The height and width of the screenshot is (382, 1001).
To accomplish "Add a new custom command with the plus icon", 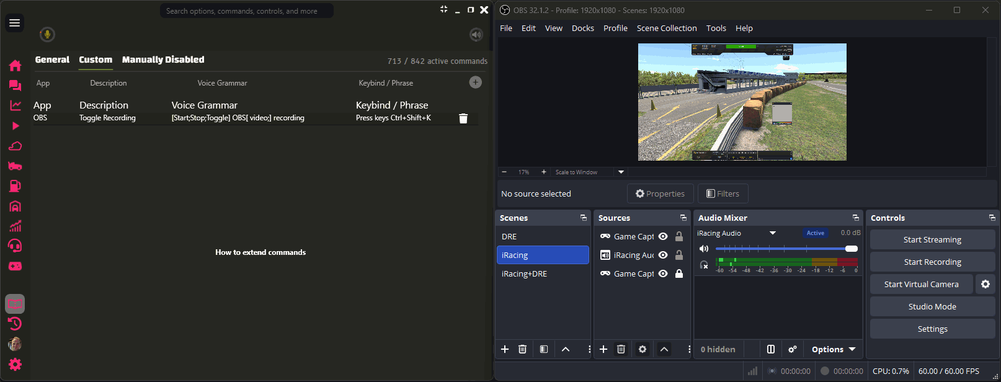I will (476, 82).
